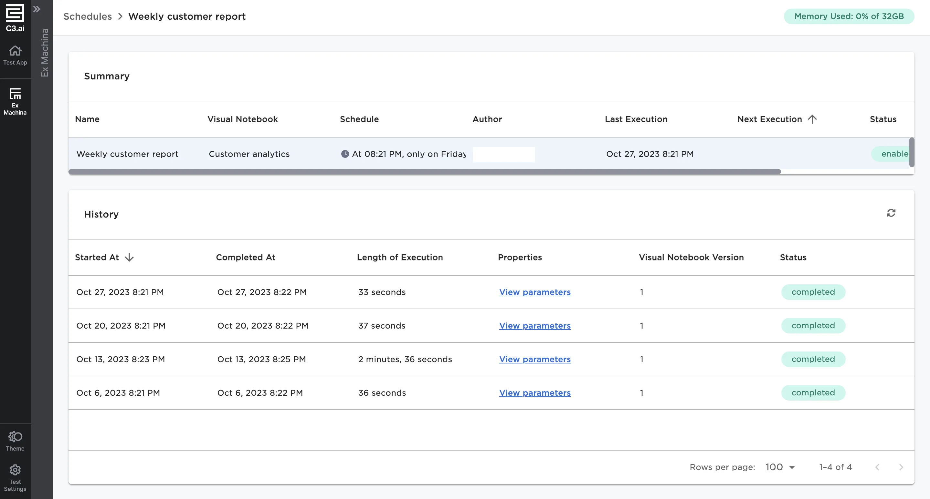Click the C3.ai logo icon
Screen dimensions: 930x499
point(15,14)
